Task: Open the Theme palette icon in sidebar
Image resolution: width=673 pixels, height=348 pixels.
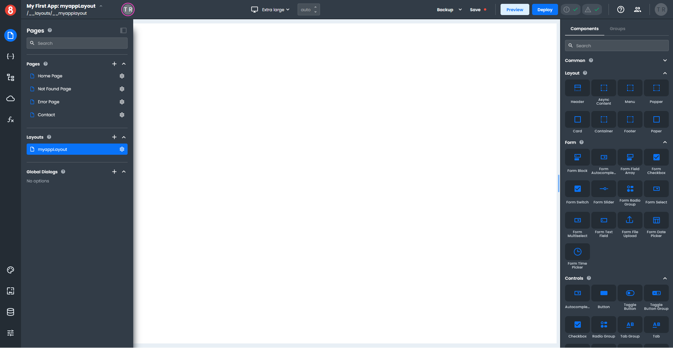Action: 11,270
